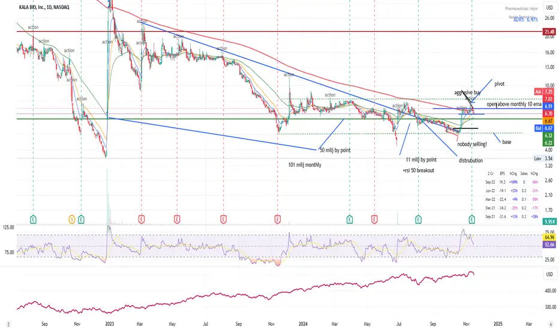This screenshot has height=330, width=559.
Task: Click the red earnings marker near November 2023
Action: click(277, 220)
